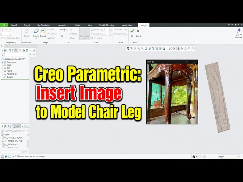The width and height of the screenshot is (243, 182).
Task: Click the find binoculars icon in status bar
Action: (x=194, y=157)
